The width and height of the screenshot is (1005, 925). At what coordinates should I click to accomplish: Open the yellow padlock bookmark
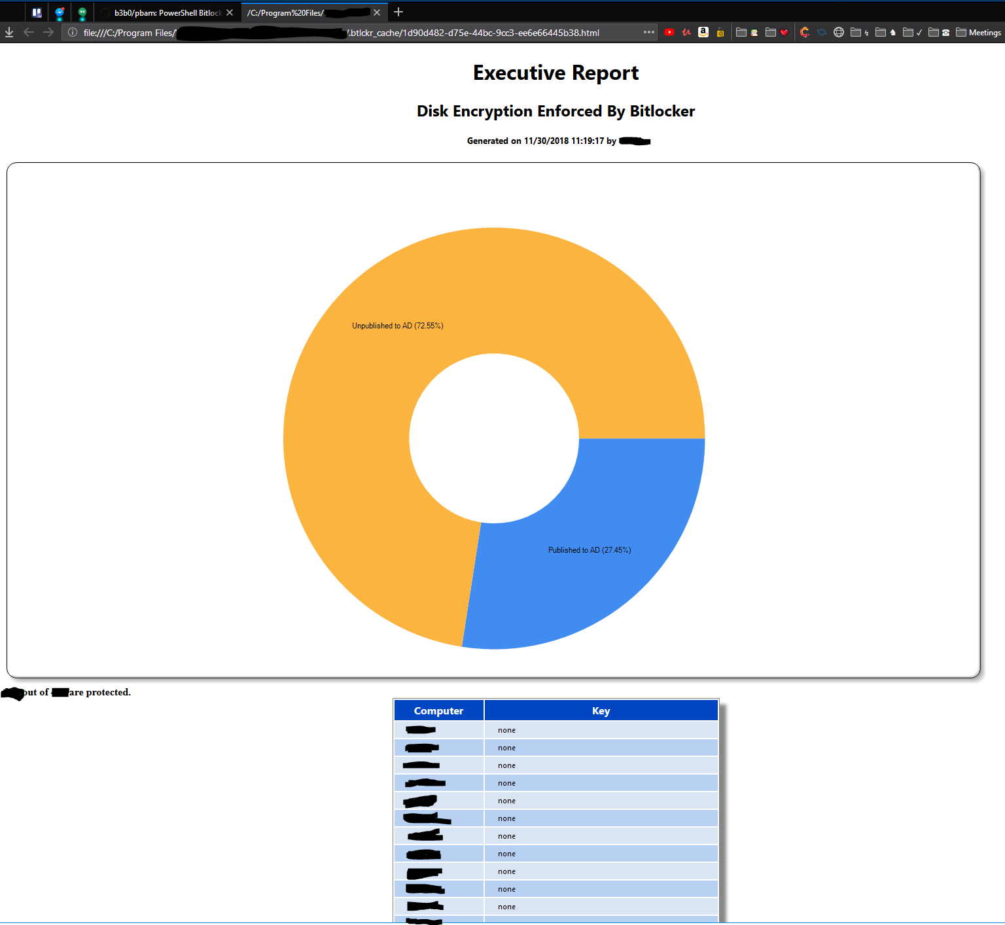point(720,32)
